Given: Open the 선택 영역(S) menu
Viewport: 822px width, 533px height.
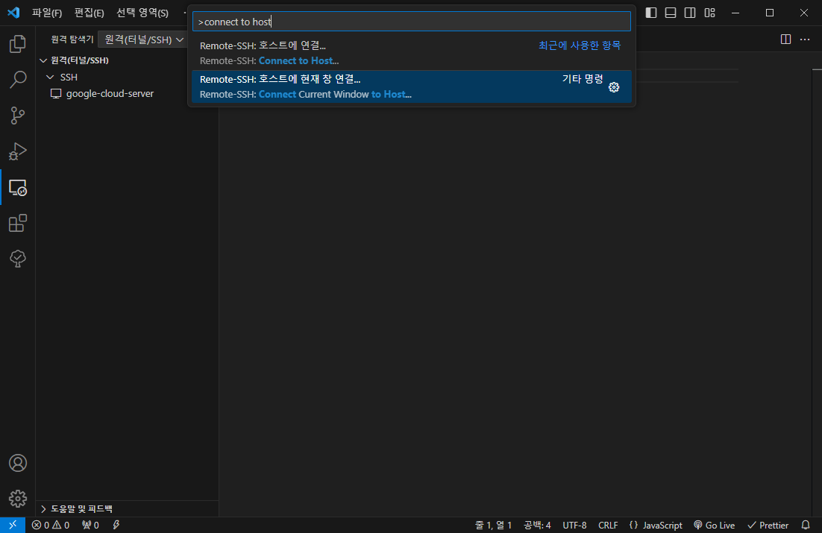Looking at the screenshot, I should [x=142, y=13].
